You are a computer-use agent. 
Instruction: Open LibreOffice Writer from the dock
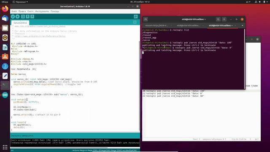(5, 47)
